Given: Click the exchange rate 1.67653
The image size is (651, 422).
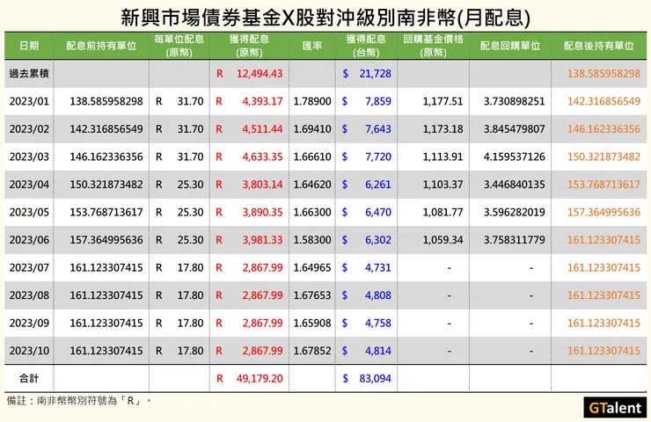Looking at the screenshot, I should click(312, 295).
